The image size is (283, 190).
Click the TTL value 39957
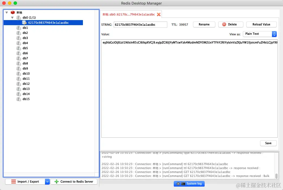tap(184, 25)
